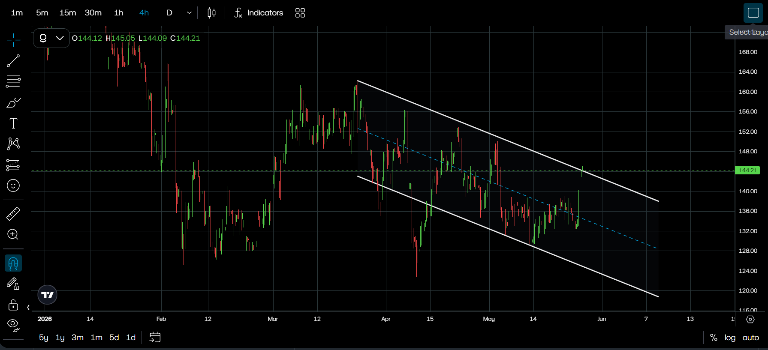Open the candlestick chart type menu
Image resolution: width=768 pixels, height=350 pixels.
tap(211, 13)
